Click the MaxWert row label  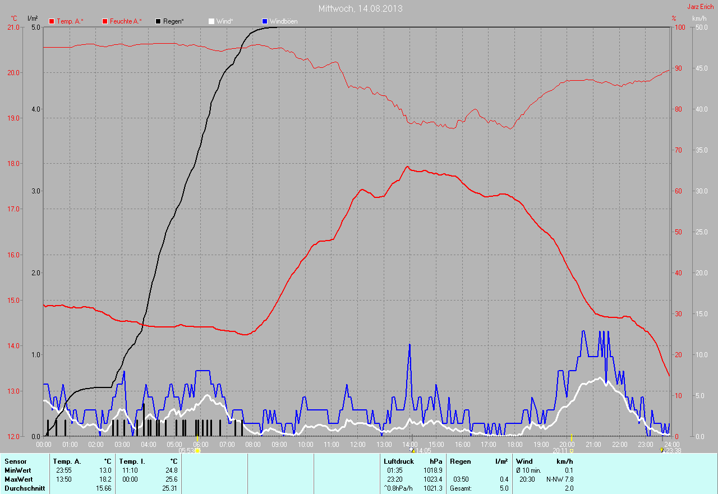(19, 479)
